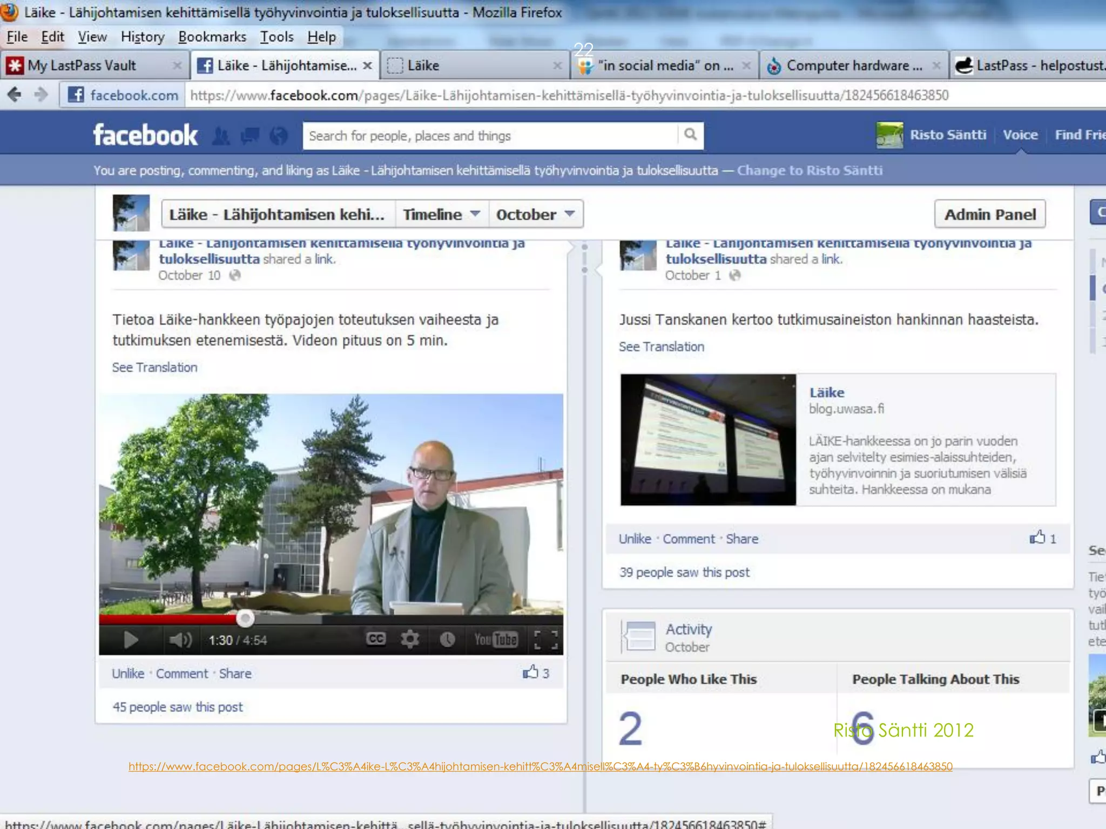Open the Tools menu
This screenshot has width=1106, height=829.
coord(276,37)
